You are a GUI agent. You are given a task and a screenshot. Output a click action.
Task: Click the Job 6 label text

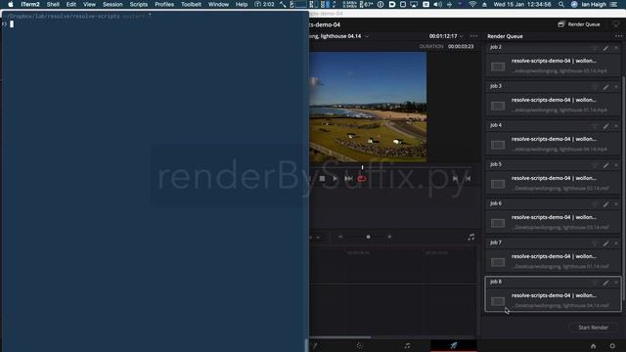click(496, 203)
